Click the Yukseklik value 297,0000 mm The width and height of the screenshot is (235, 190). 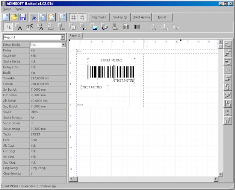coord(48,78)
